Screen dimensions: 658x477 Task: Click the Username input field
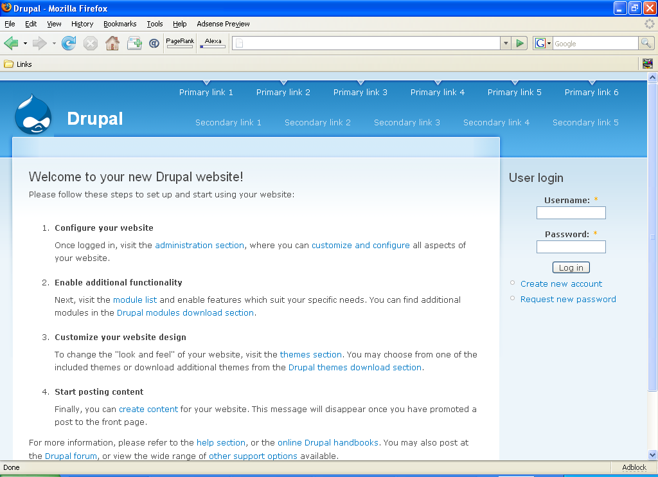pyautogui.click(x=571, y=213)
